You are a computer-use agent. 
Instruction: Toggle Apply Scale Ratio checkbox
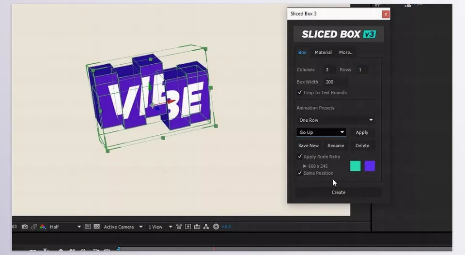click(x=300, y=156)
